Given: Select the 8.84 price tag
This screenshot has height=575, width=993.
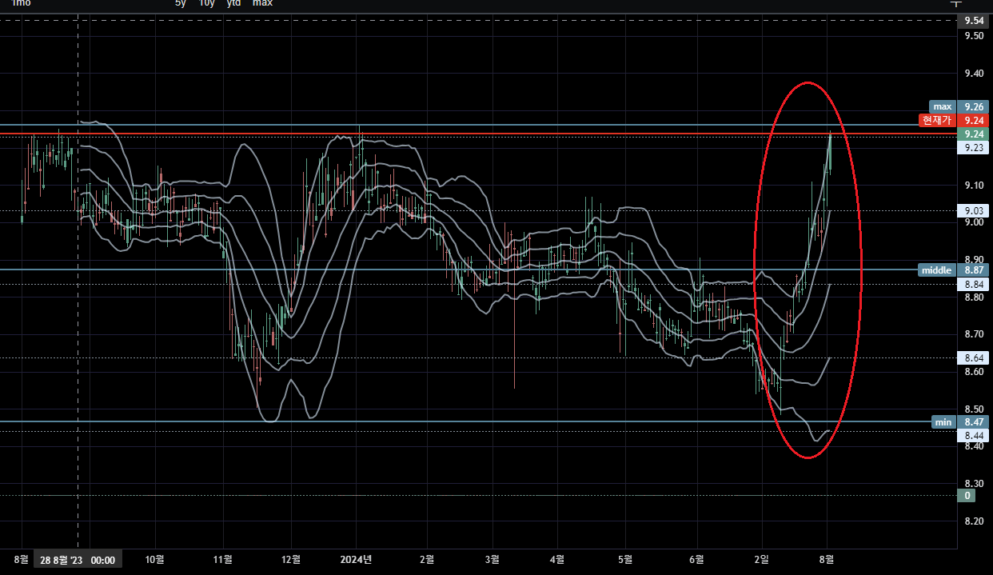Looking at the screenshot, I should click(974, 284).
